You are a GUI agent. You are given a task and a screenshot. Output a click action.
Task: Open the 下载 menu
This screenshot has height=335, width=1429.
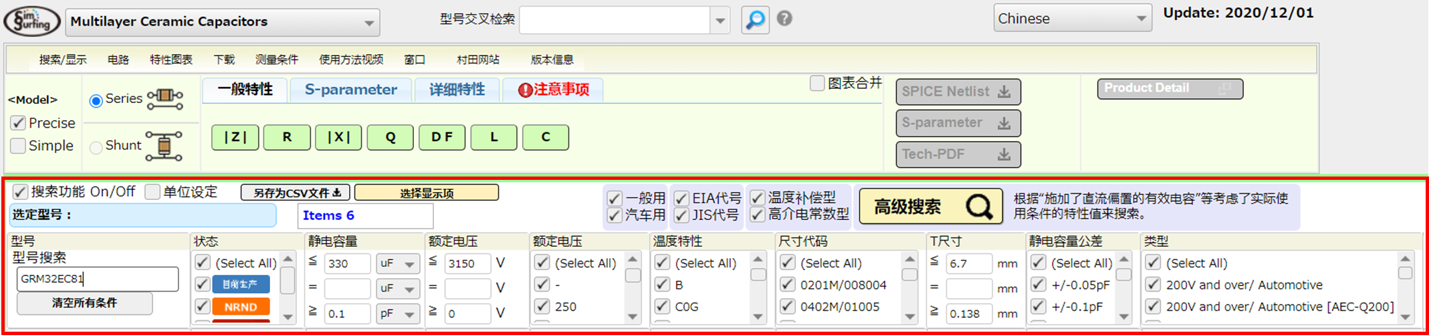(224, 60)
